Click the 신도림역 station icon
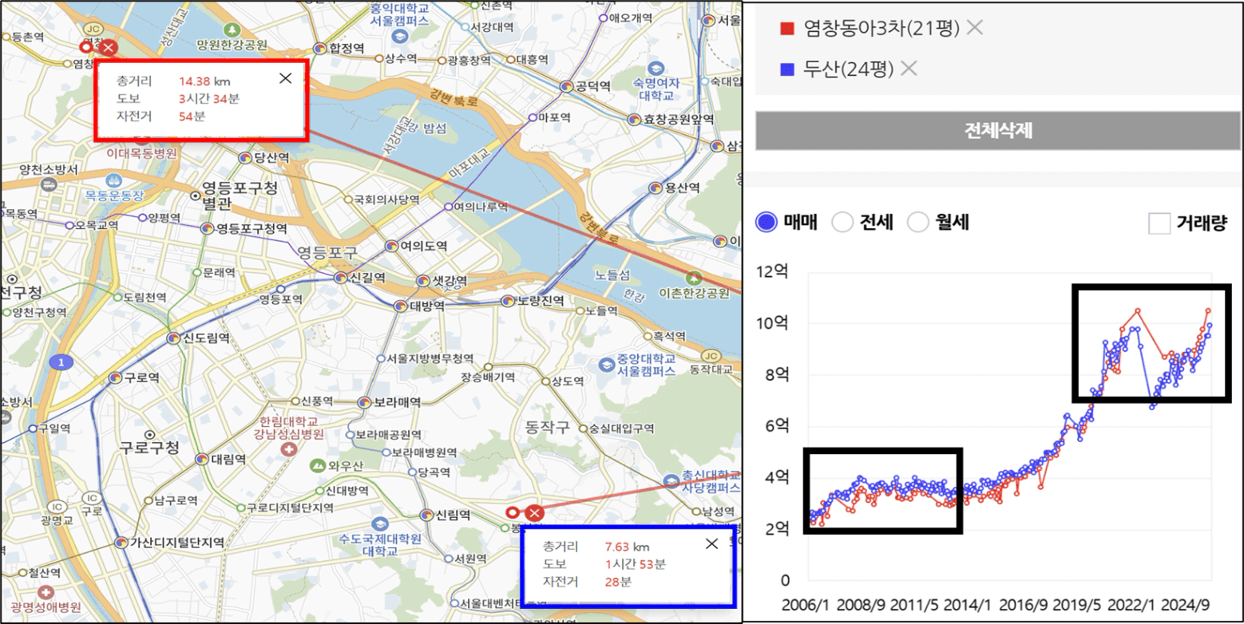Screen dimensions: 1244x624 click(174, 338)
